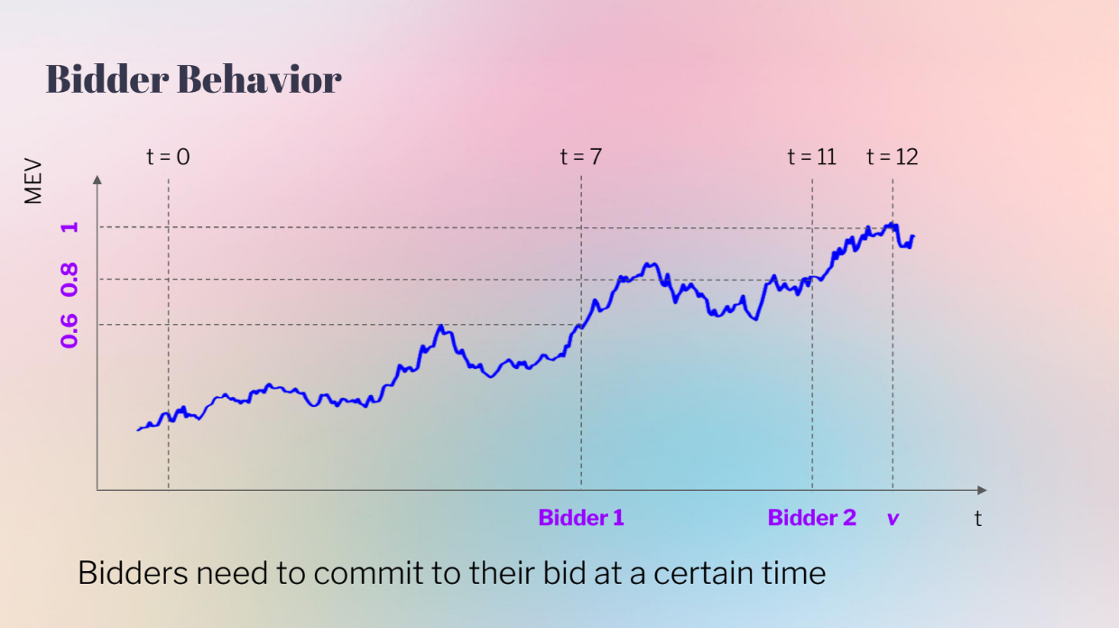Click the purple "0.6" y-axis value
Image resolution: width=1119 pixels, height=628 pixels.
tap(69, 330)
